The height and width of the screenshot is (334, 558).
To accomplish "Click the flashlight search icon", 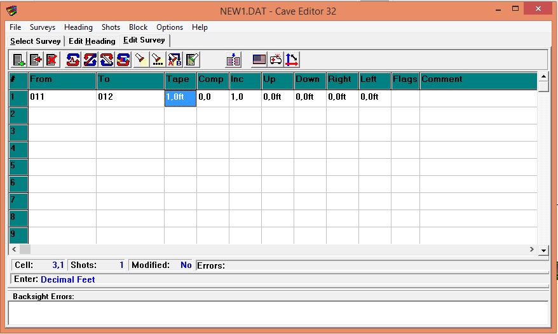I will click(140, 60).
